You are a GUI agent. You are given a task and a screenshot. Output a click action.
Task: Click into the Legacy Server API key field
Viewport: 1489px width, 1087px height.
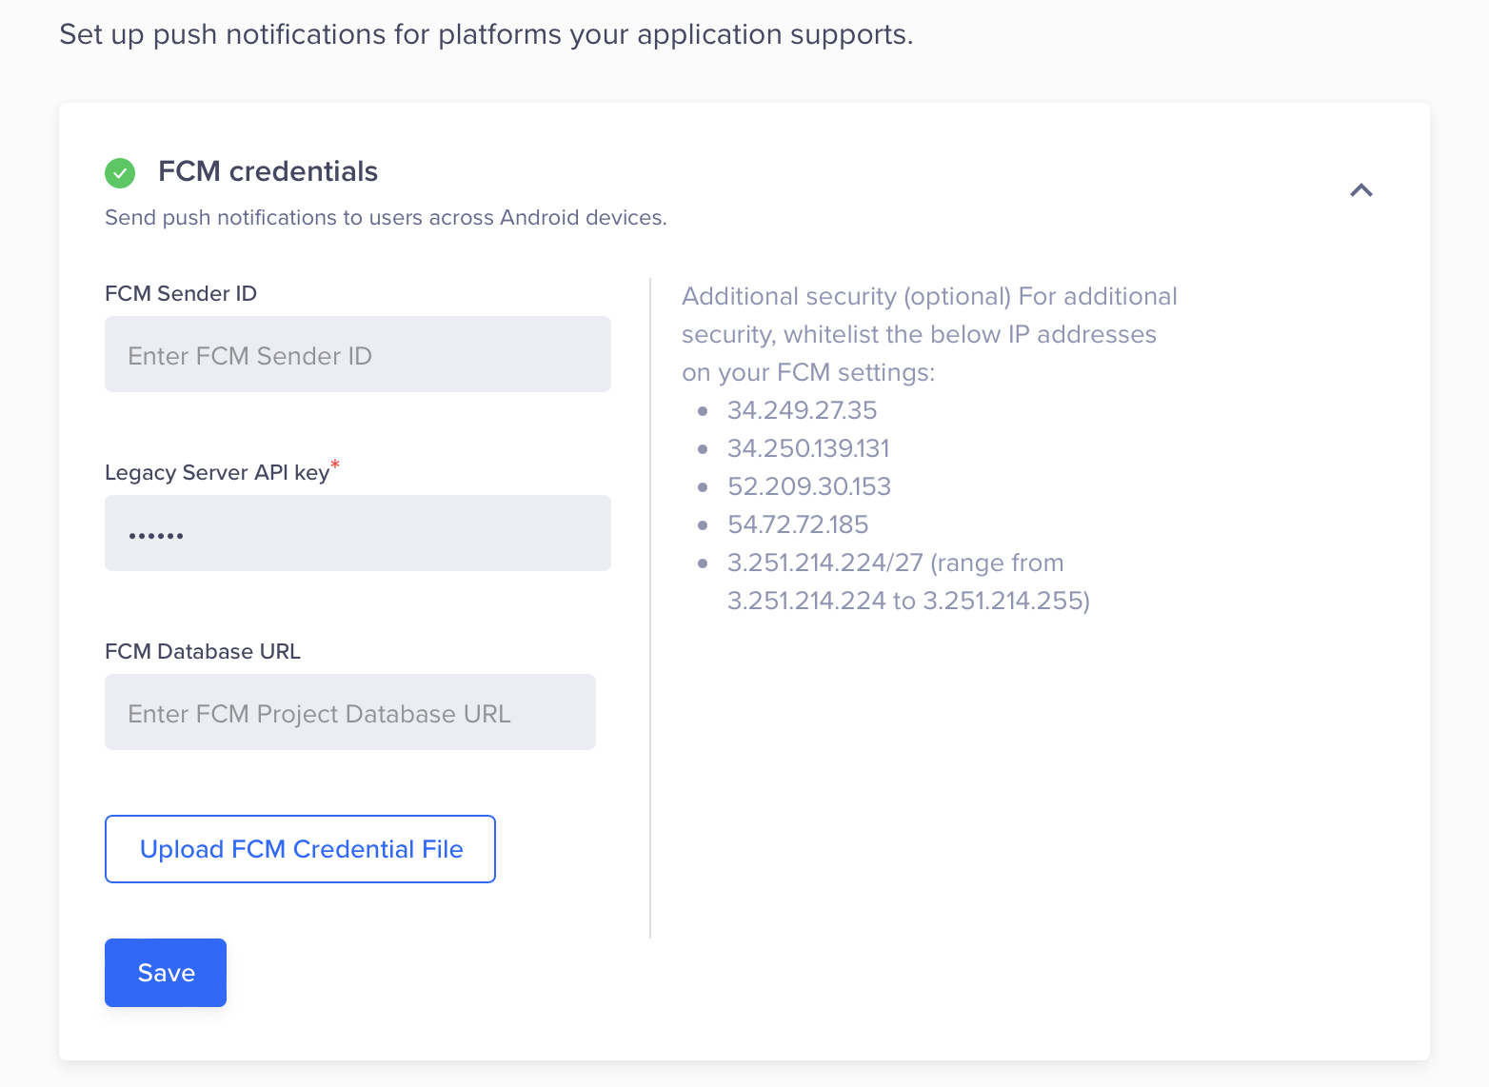point(357,533)
